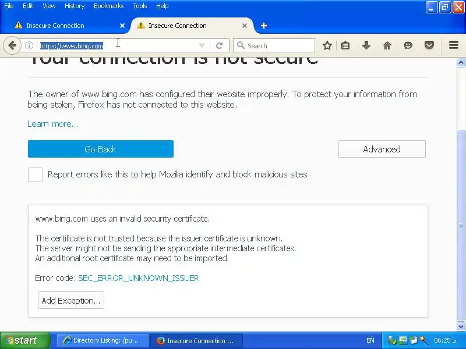The image size is (466, 349).
Task: Reload the page with the refresh icon
Action: coord(220,45)
